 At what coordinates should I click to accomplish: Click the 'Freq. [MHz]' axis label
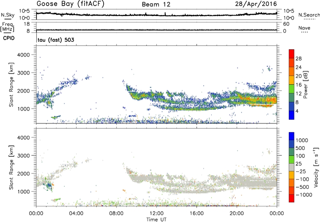point(7,28)
